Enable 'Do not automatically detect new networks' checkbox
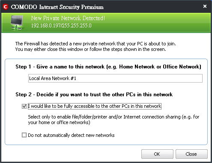 pyautogui.click(x=24, y=135)
